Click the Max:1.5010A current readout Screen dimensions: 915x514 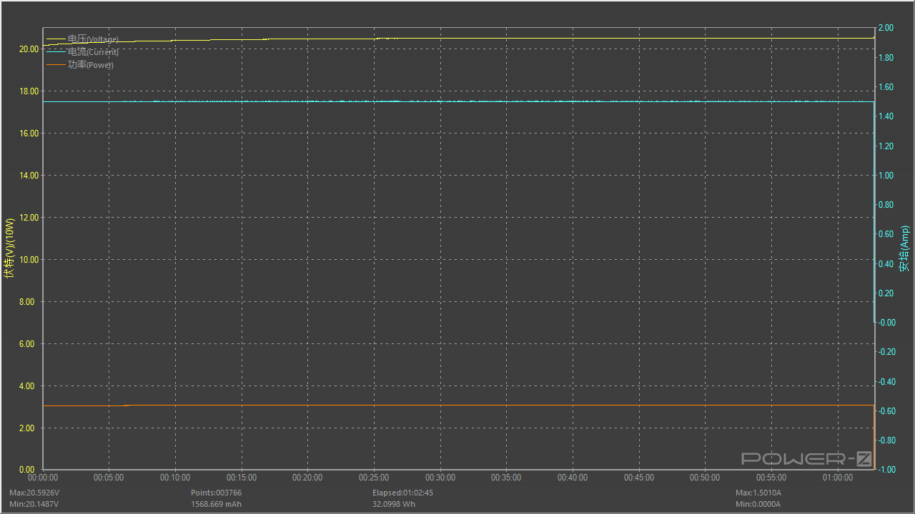pos(758,493)
